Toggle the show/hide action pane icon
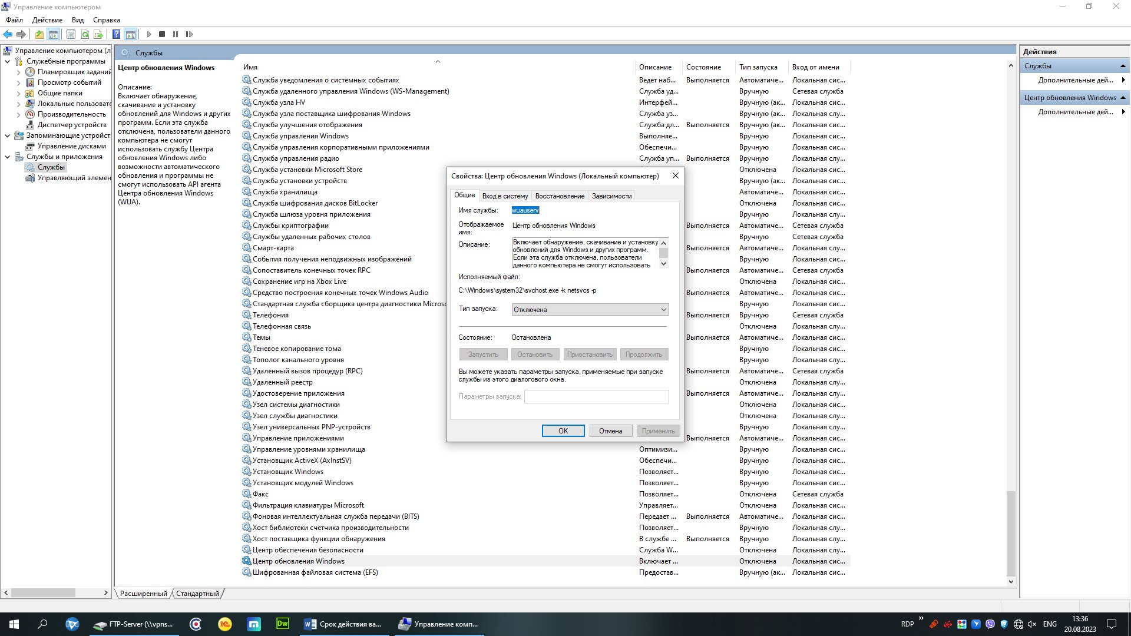Viewport: 1131px width, 636px height. point(131,34)
